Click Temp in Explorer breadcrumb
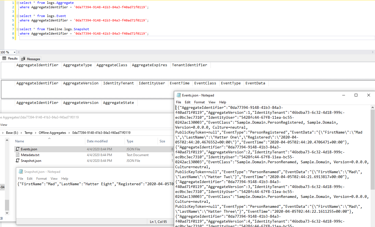Image resolution: width=375 pixels, height=227 pixels. tap(28, 133)
